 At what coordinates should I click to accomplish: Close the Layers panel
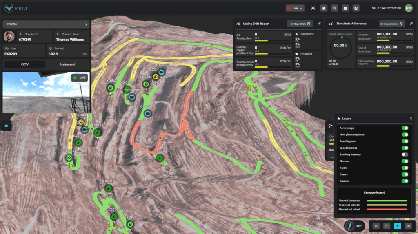click(x=411, y=119)
